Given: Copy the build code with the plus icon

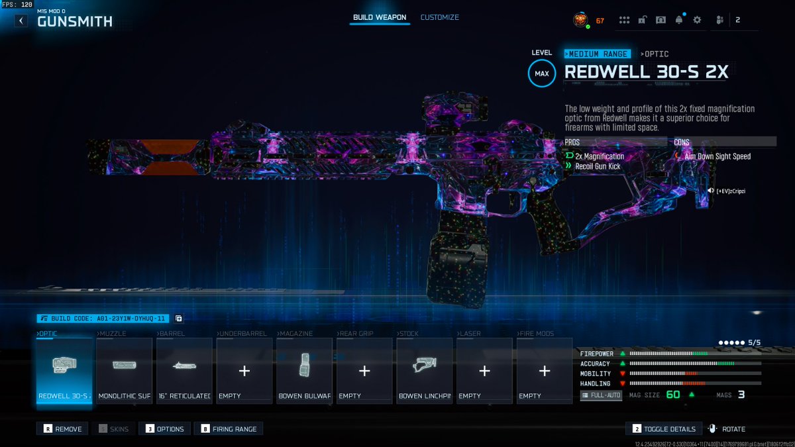Looking at the screenshot, I should 179,319.
